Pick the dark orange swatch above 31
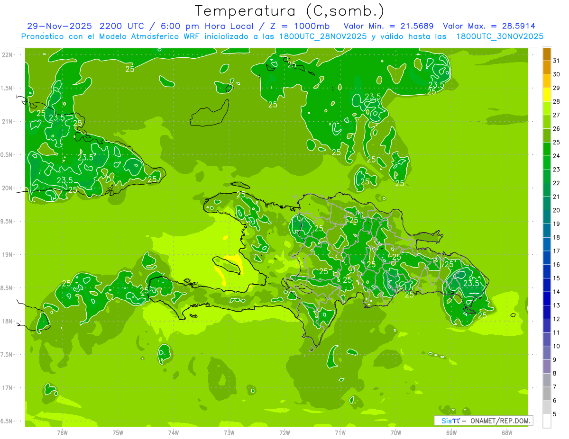The height and width of the screenshot is (439, 569). click(x=547, y=54)
